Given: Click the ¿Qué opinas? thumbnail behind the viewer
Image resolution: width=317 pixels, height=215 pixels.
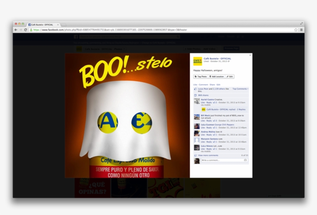Looking at the screenshot, I should (92, 188).
